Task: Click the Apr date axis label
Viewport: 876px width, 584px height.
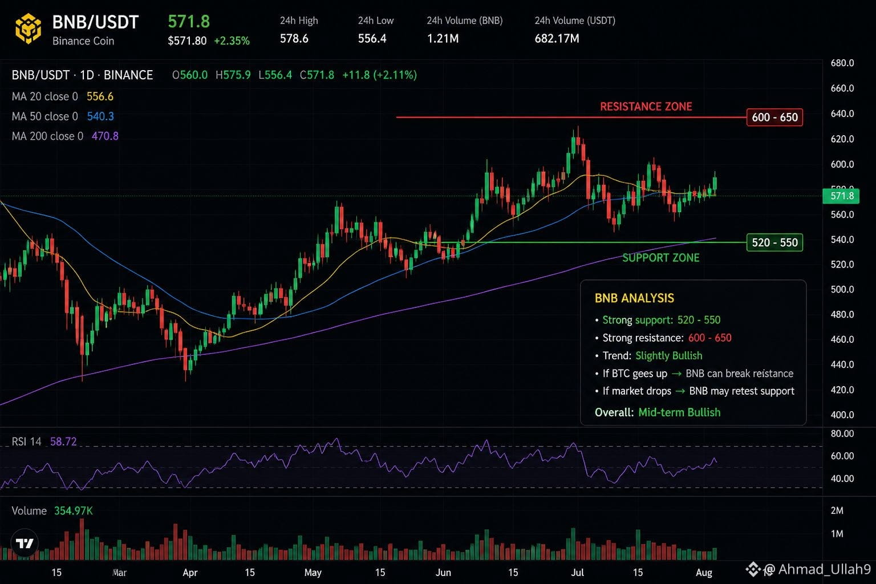Action: click(190, 573)
